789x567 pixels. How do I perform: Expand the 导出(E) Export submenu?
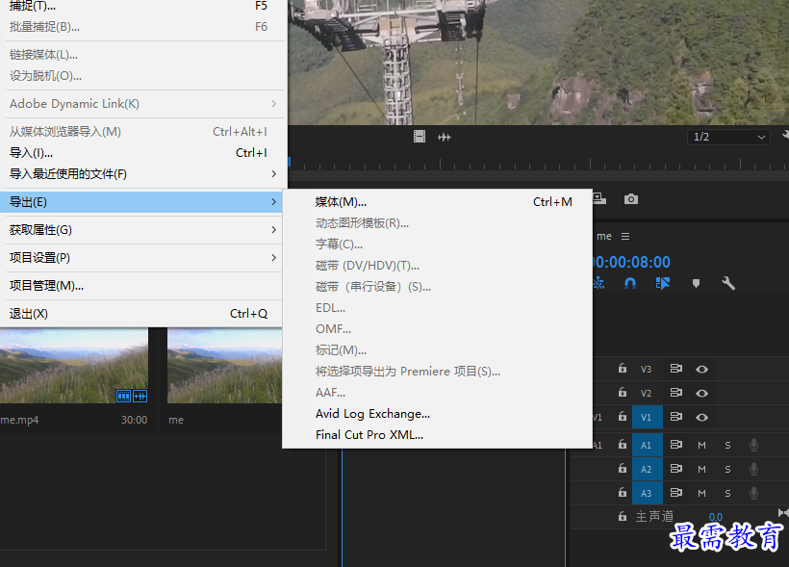click(141, 202)
